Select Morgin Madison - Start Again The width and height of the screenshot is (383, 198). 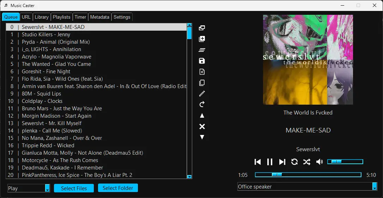96,116
